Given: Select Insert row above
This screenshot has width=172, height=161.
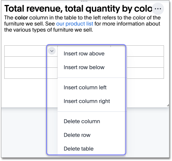Looking at the screenshot, I should pos(84,54).
